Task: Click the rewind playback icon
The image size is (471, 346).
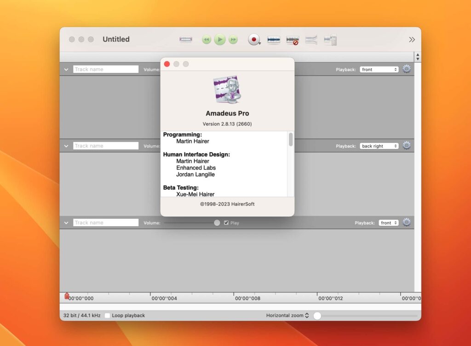Action: click(x=206, y=40)
